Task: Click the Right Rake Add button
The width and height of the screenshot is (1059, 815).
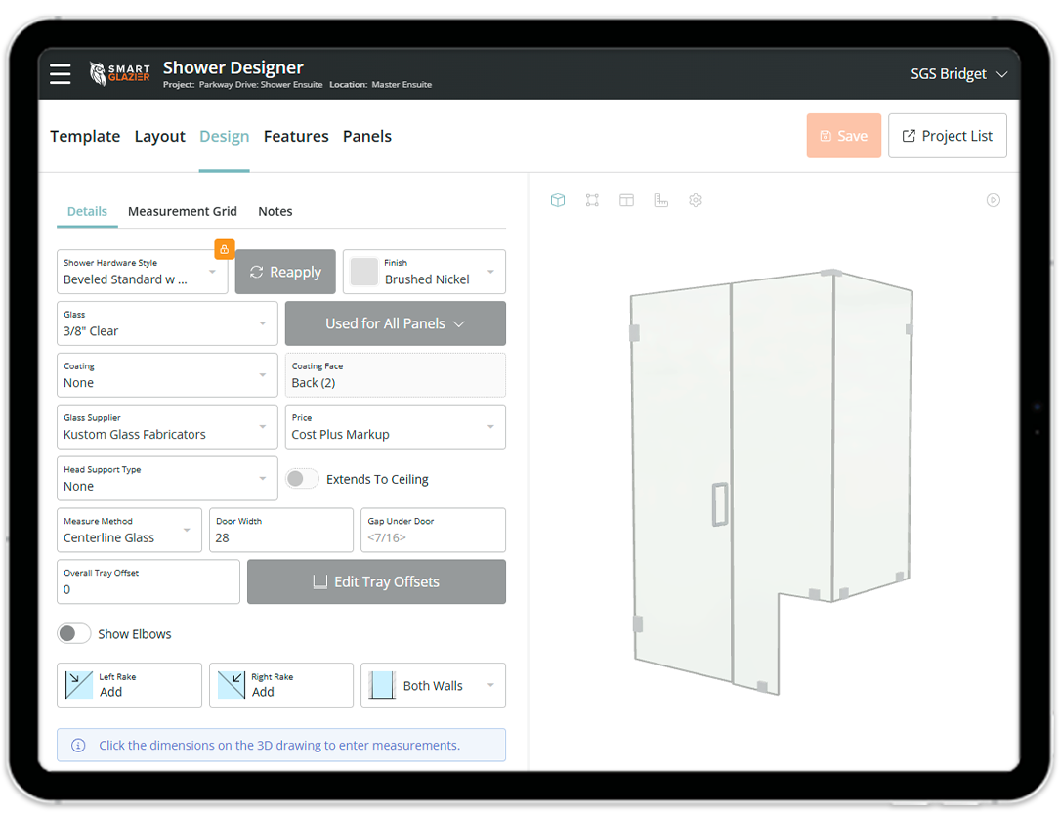Action: click(281, 685)
